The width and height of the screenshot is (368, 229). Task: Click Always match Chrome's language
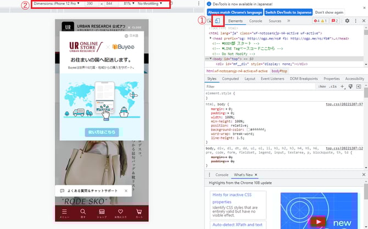[x=235, y=12]
